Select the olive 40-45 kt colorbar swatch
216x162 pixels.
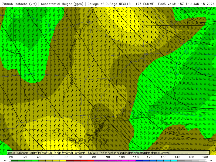coord(42,161)
